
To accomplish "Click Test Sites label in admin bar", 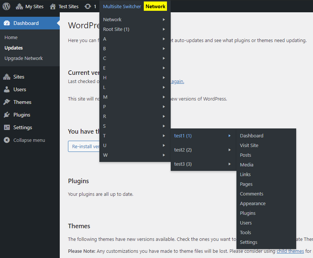I will coord(68,7).
